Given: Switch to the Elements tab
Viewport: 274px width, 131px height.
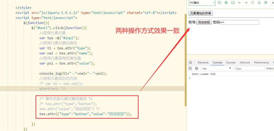Looking at the screenshot, I should point(203,62).
